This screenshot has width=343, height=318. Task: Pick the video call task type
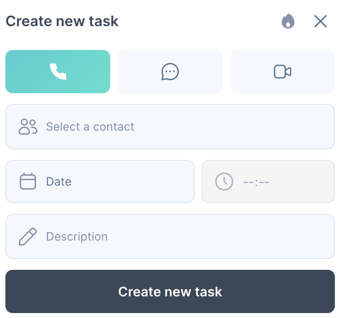(x=282, y=72)
